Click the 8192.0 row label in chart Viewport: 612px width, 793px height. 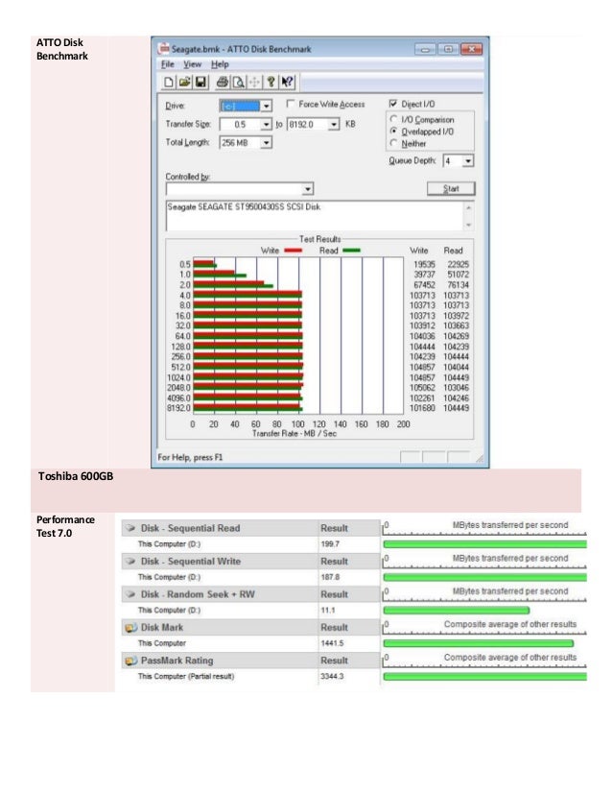pyautogui.click(x=179, y=408)
